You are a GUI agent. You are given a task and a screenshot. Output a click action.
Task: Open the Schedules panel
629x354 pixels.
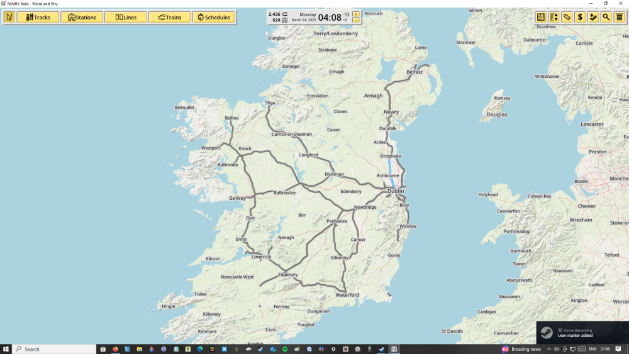pos(214,17)
